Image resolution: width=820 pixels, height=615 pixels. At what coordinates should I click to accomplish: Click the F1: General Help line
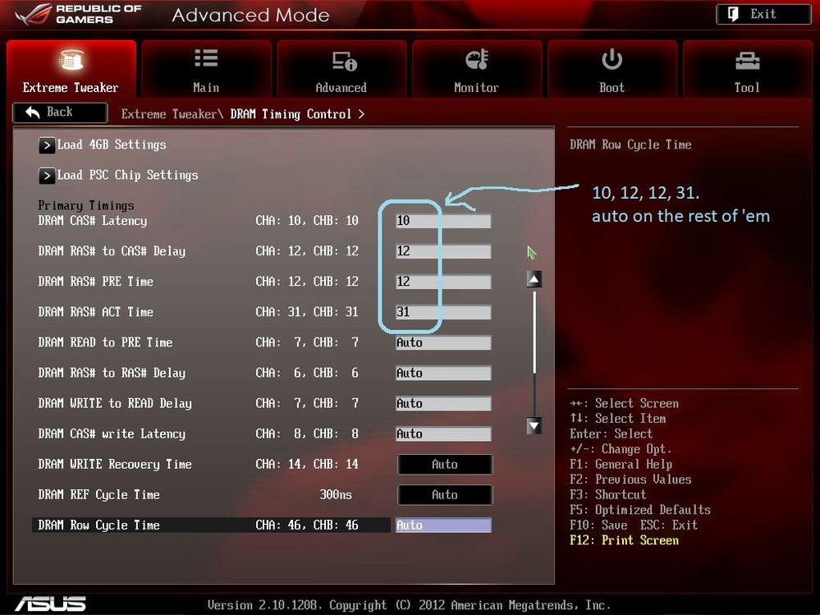(621, 465)
